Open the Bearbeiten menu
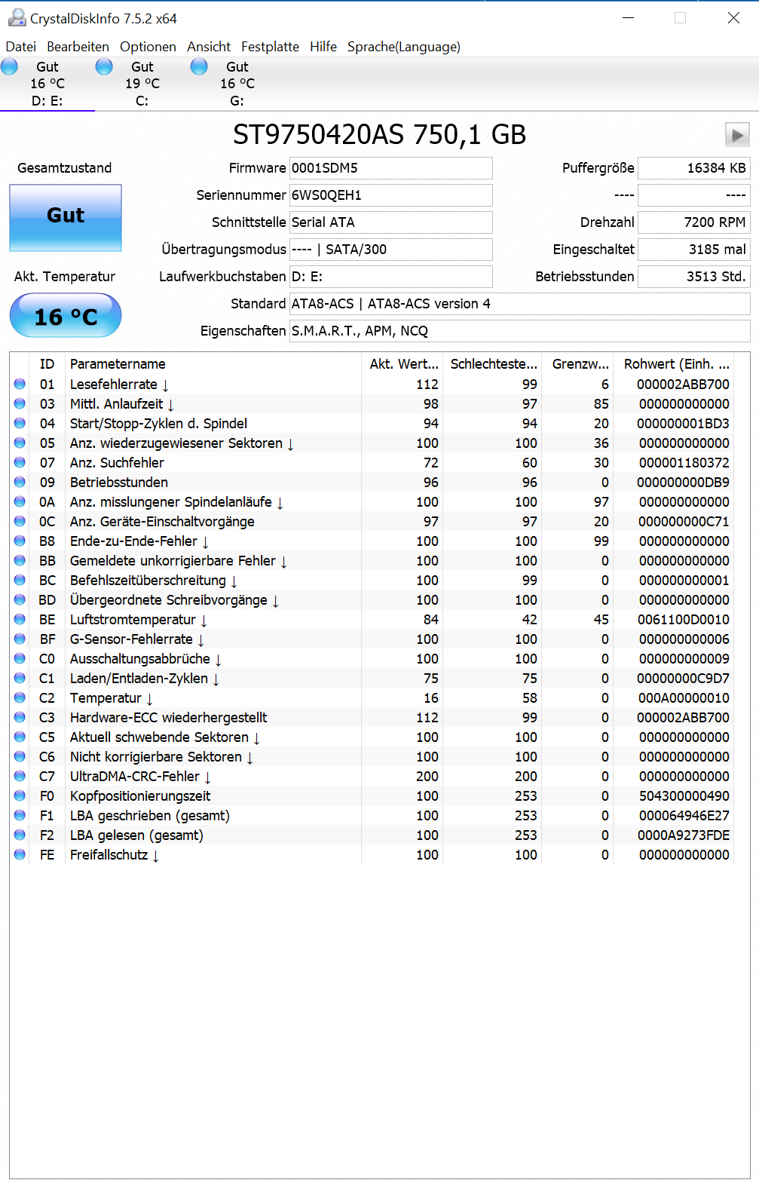Screen dimensions: 759x1183 click(x=78, y=47)
